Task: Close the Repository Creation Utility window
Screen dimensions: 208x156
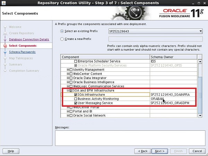Action: pyautogui.click(x=205, y=3)
